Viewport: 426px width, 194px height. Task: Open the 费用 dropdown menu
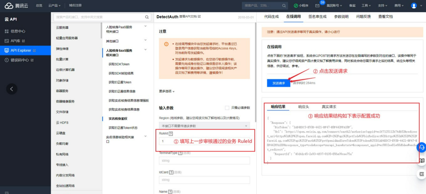point(399,6)
